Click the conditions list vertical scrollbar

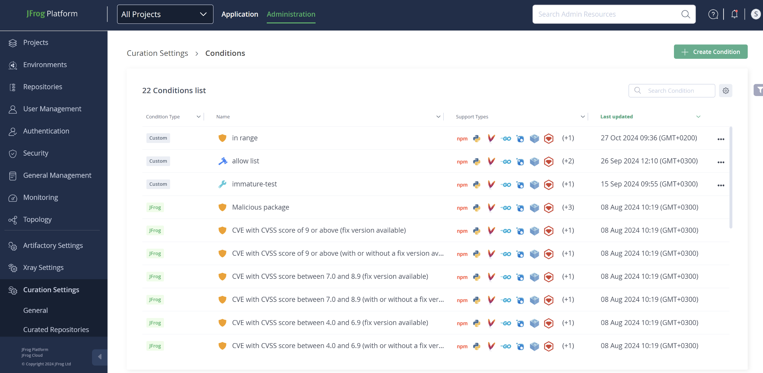tap(731, 177)
